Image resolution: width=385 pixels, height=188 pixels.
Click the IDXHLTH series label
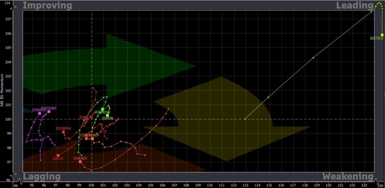86,118
